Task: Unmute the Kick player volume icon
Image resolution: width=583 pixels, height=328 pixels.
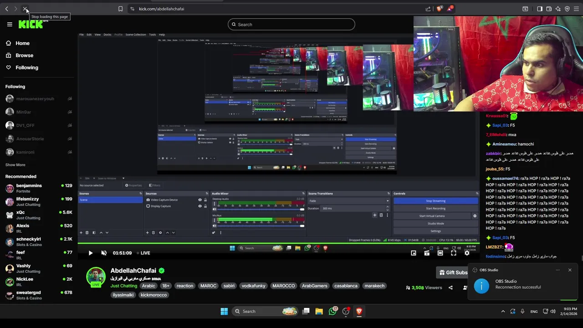Action: pyautogui.click(x=104, y=253)
